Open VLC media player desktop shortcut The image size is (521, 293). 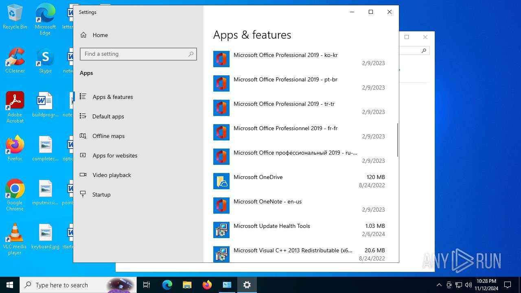tap(15, 239)
